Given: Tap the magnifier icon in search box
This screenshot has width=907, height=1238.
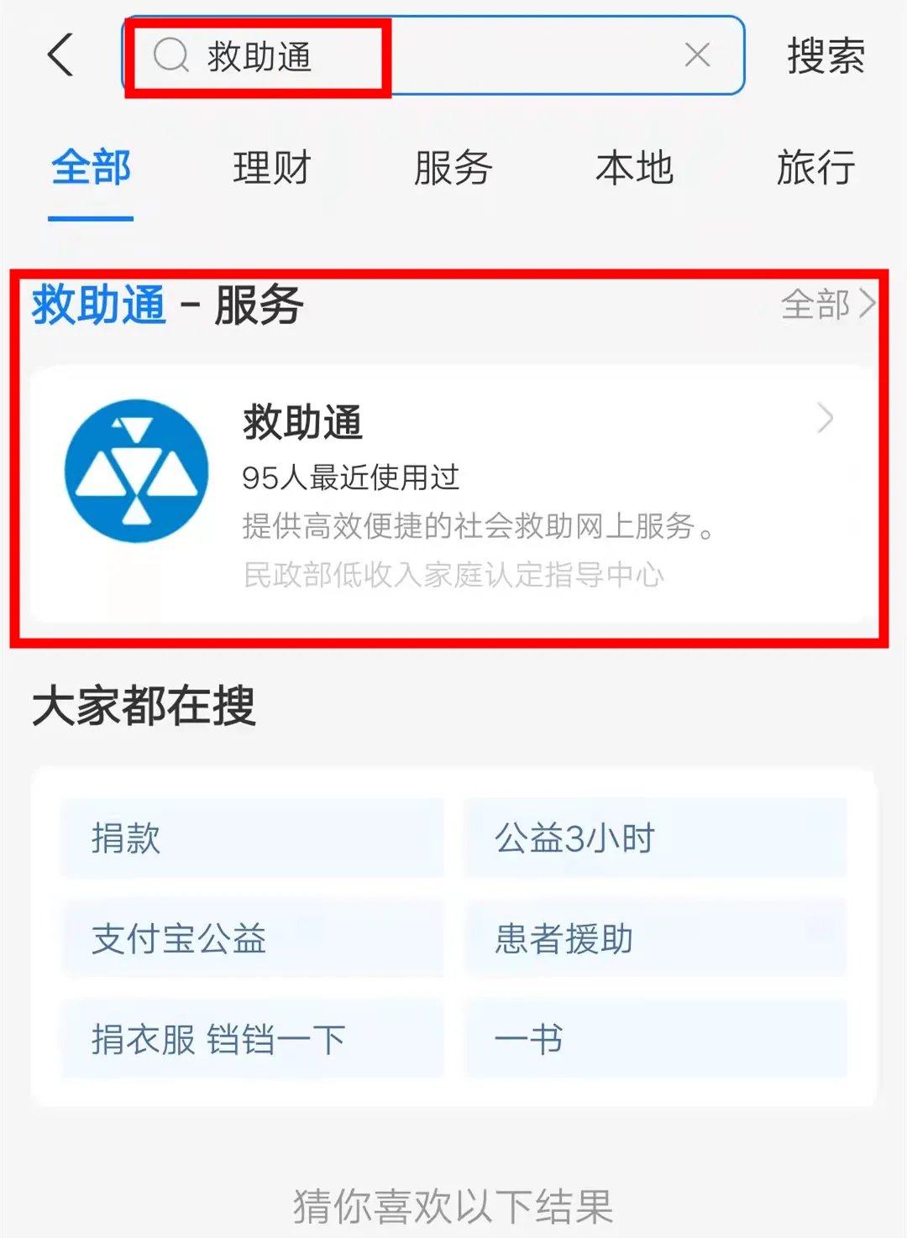Looking at the screenshot, I should [x=171, y=55].
